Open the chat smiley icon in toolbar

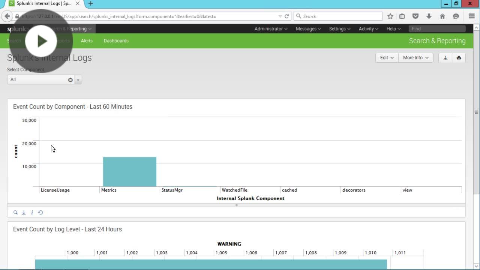[x=456, y=16]
